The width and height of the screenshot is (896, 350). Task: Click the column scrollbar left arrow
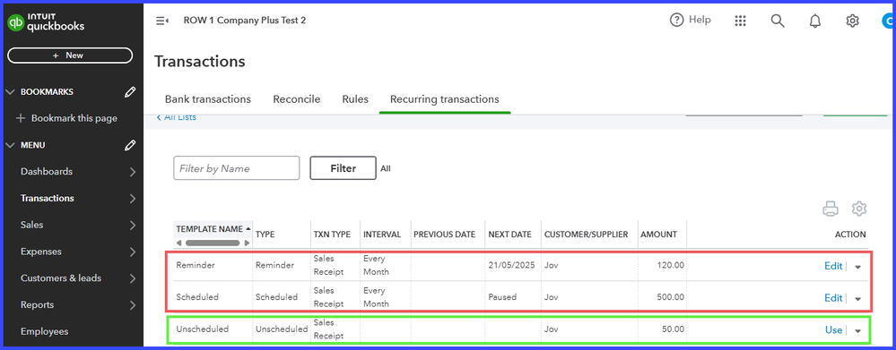pos(178,243)
